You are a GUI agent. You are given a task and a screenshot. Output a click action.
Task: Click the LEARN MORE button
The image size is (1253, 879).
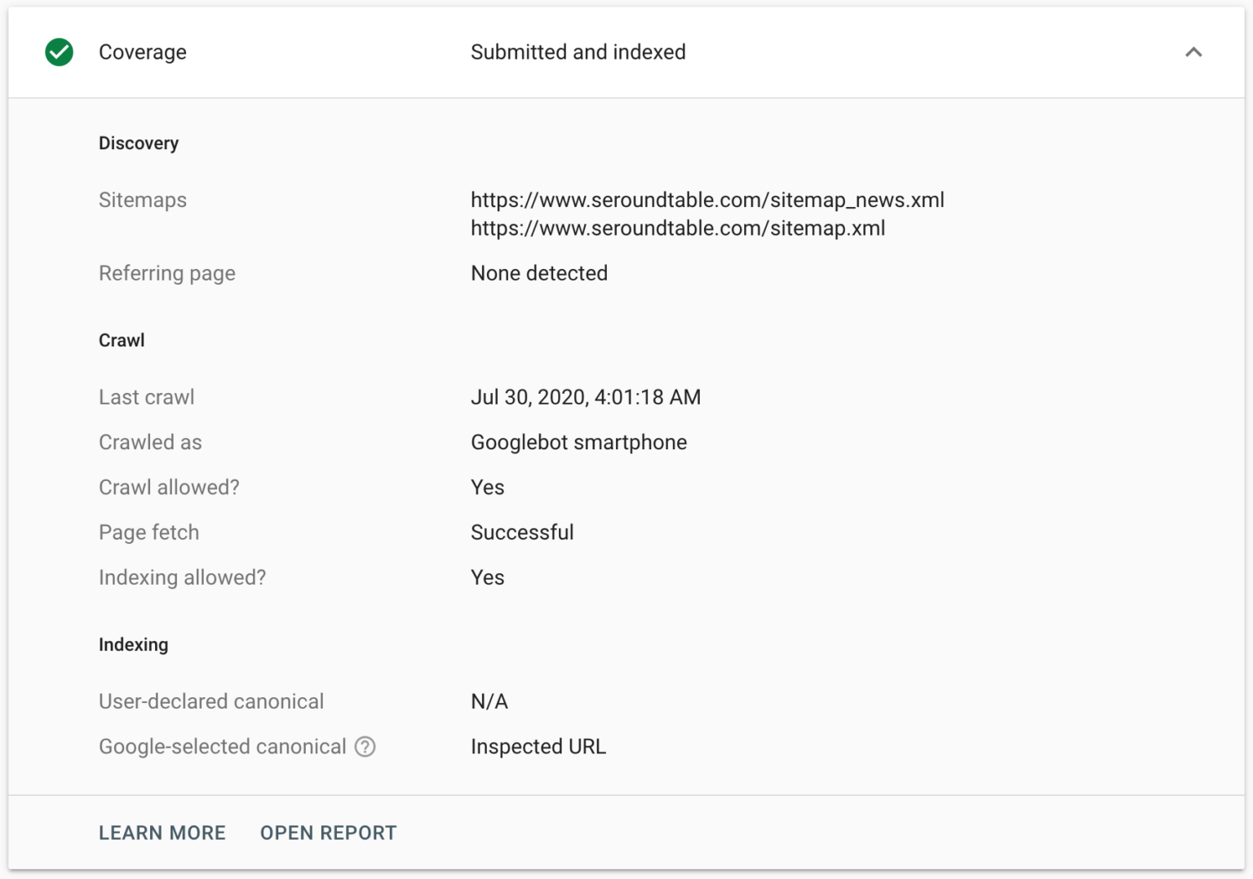tap(162, 833)
